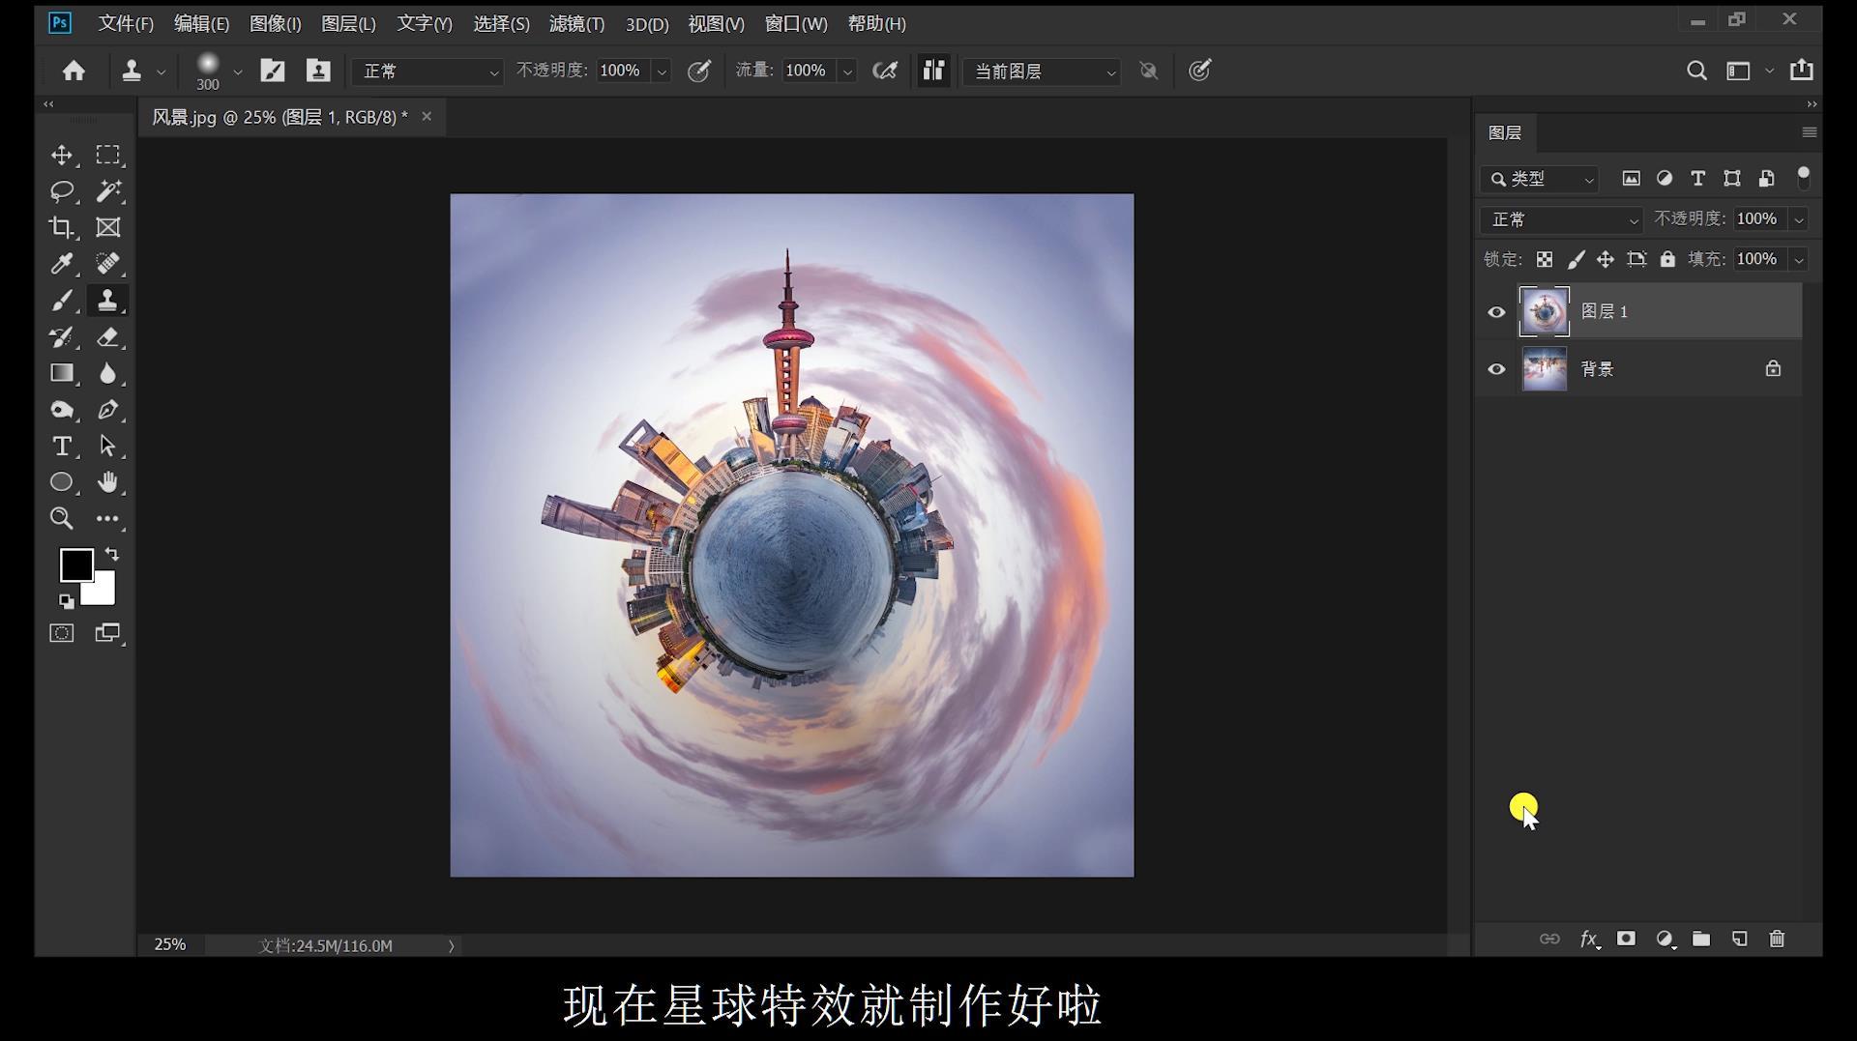Hide the 背景 layer

click(1496, 369)
